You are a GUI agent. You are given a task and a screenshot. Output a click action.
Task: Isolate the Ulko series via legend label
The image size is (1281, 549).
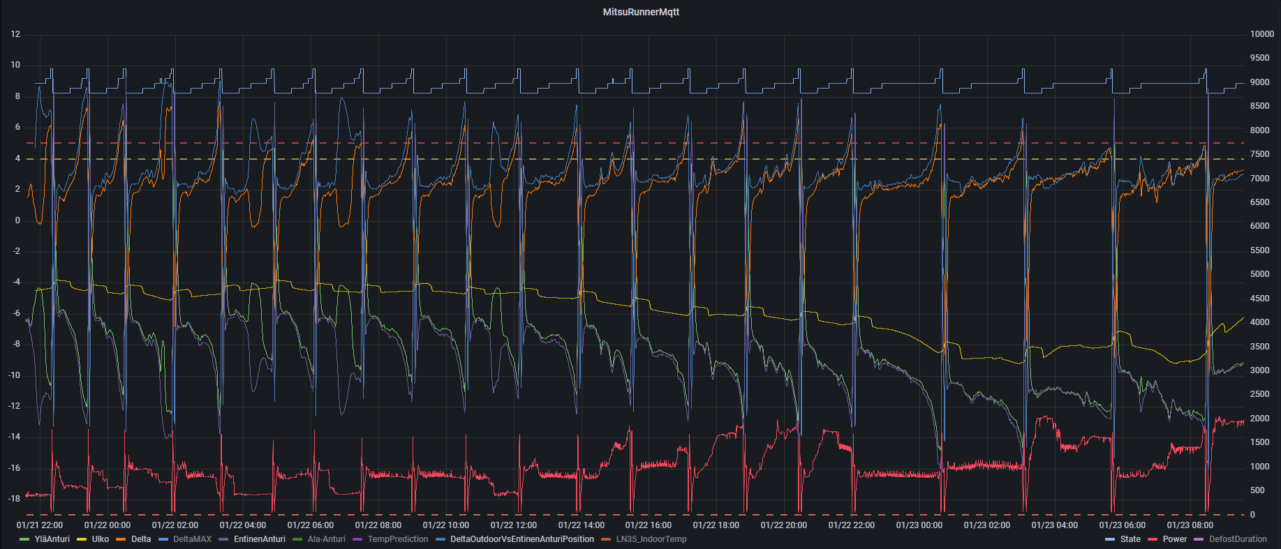(101, 539)
